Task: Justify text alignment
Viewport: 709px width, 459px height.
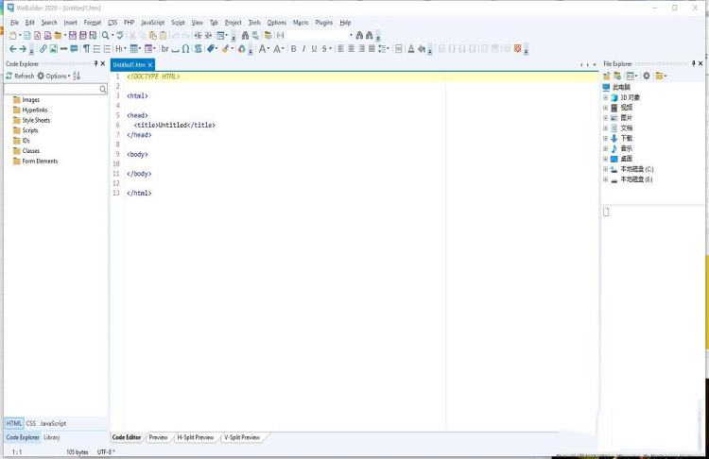Action: (372, 49)
